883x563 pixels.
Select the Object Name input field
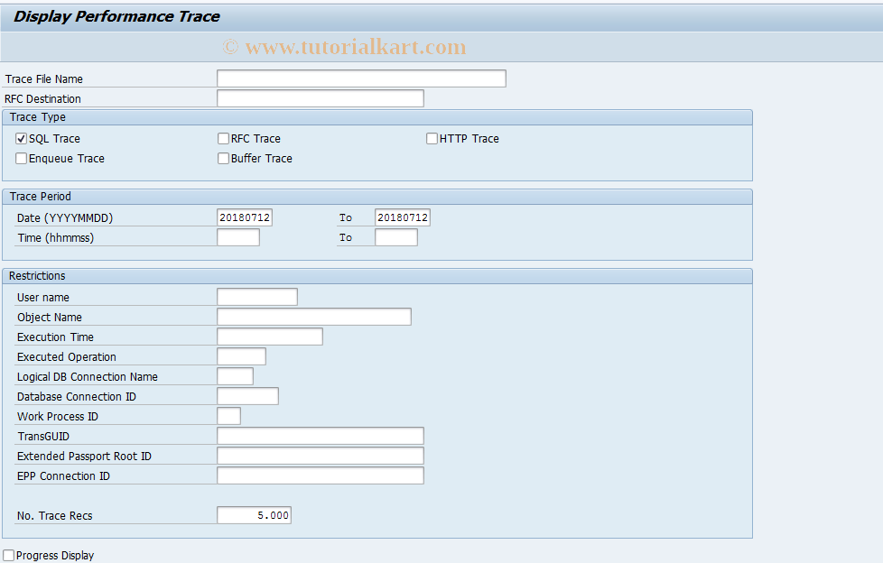pos(312,316)
